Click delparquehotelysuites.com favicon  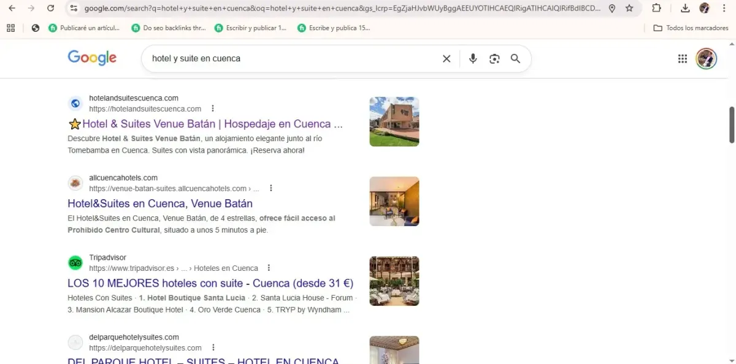click(x=75, y=343)
